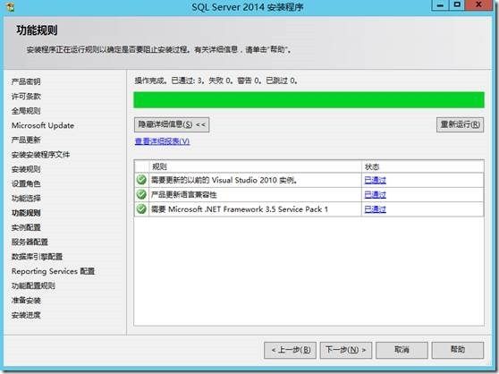The width and height of the screenshot is (499, 374).
Task: Open 已通过 status for Visual Studio 2010 rule
Action: click(376, 180)
